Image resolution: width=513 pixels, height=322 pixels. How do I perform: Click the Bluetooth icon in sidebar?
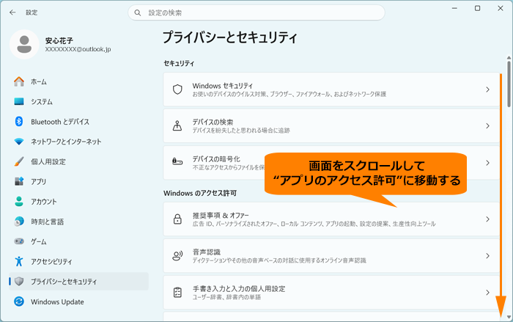click(19, 122)
